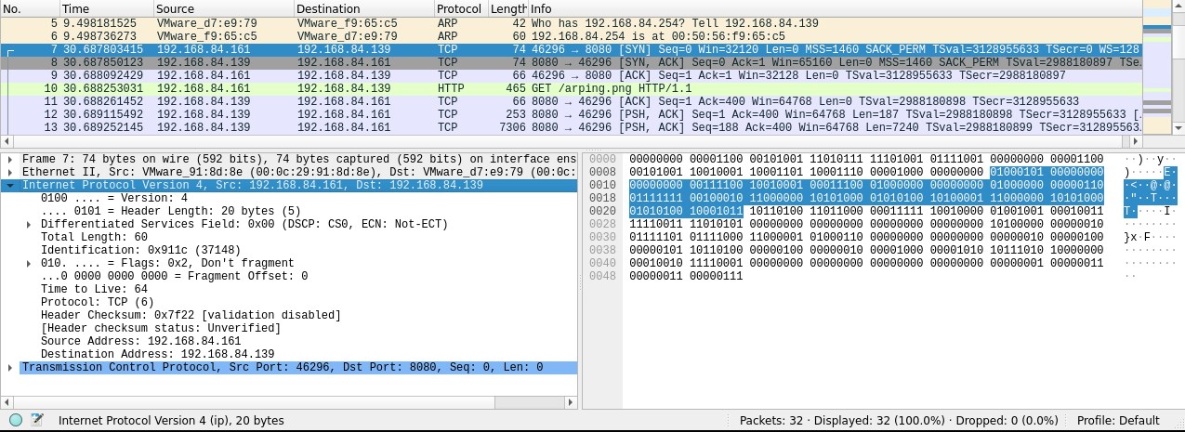Sort by the Protocol column header
The image size is (1185, 432).
(460, 8)
